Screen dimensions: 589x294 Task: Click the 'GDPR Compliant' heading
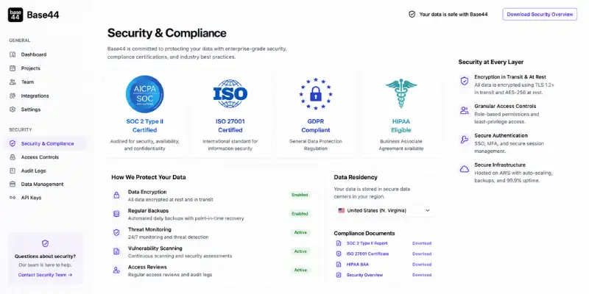316,126
